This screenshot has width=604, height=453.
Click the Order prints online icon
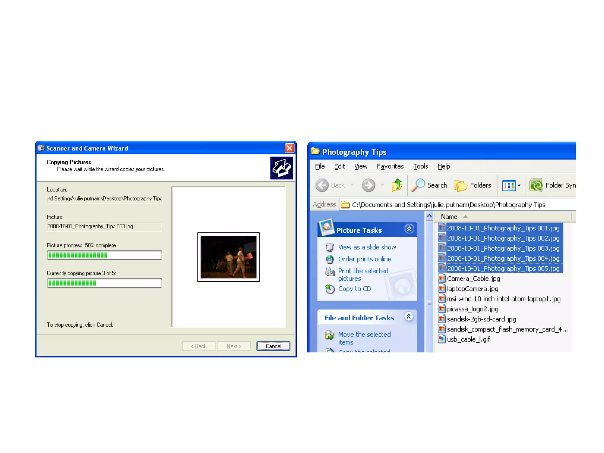pyautogui.click(x=330, y=259)
